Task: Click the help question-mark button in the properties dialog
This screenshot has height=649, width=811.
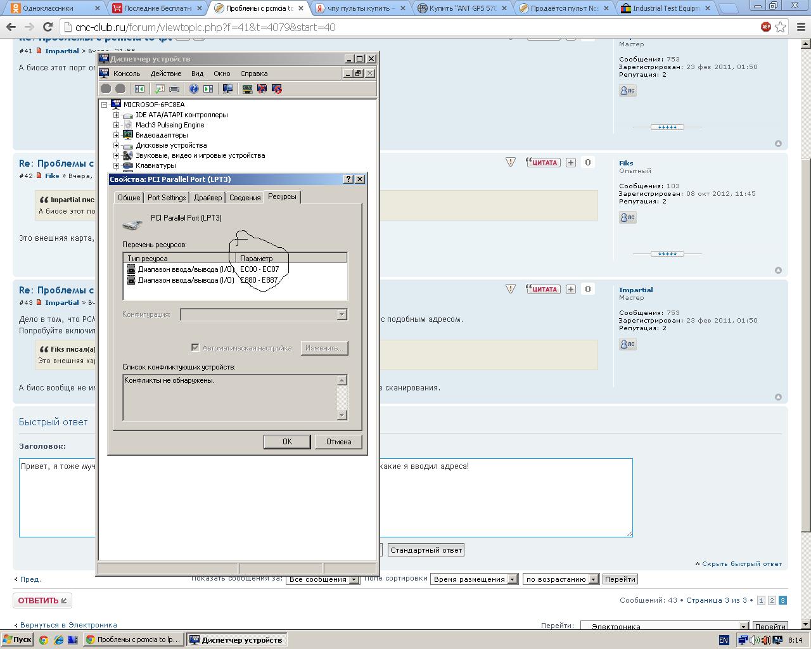Action: [x=348, y=179]
